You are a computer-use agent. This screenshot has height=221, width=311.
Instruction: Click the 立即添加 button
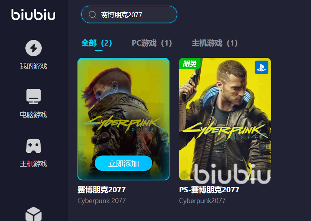click(x=123, y=164)
